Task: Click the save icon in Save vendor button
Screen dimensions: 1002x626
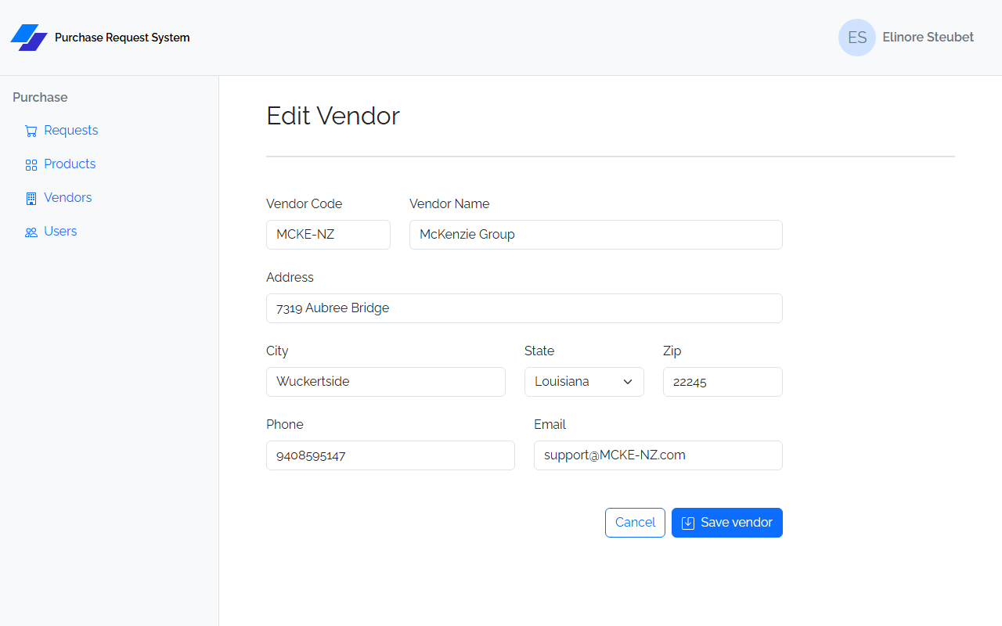Action: pos(688,523)
